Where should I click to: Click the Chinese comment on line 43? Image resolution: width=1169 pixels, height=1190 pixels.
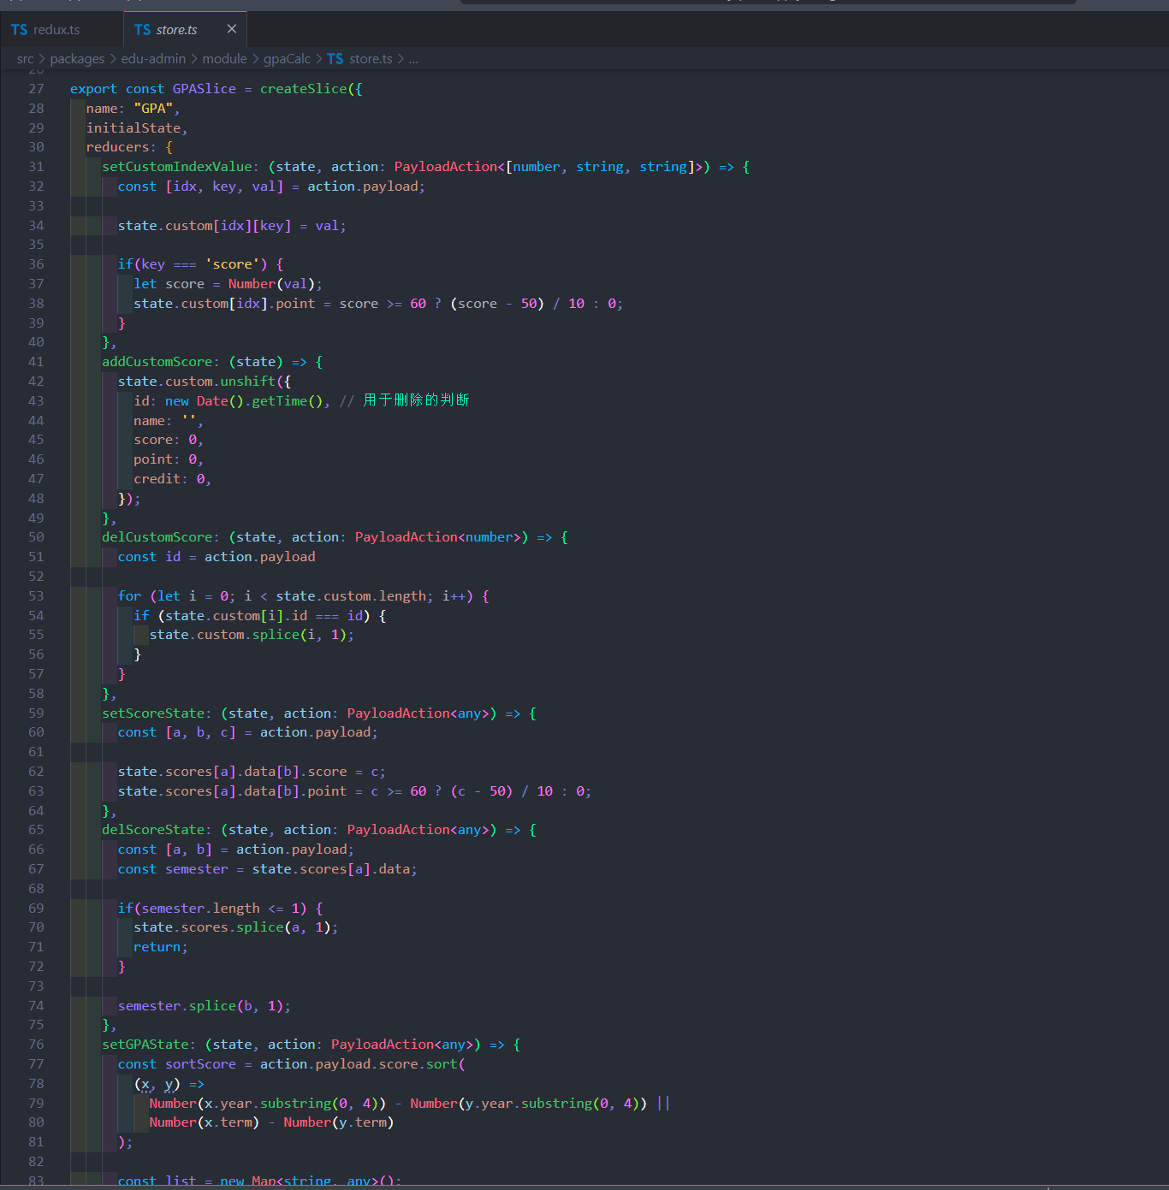[x=405, y=400]
